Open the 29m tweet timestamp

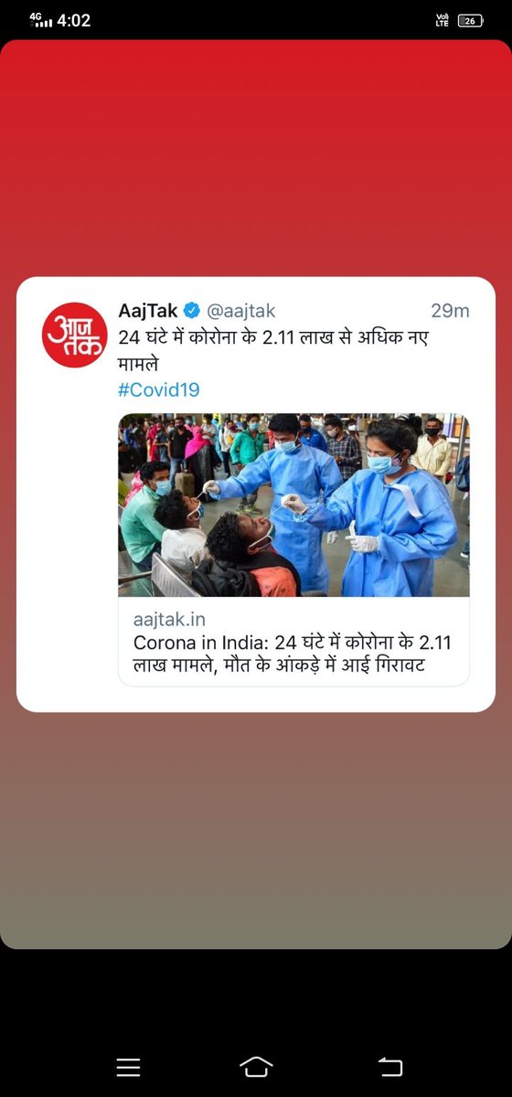tap(450, 311)
